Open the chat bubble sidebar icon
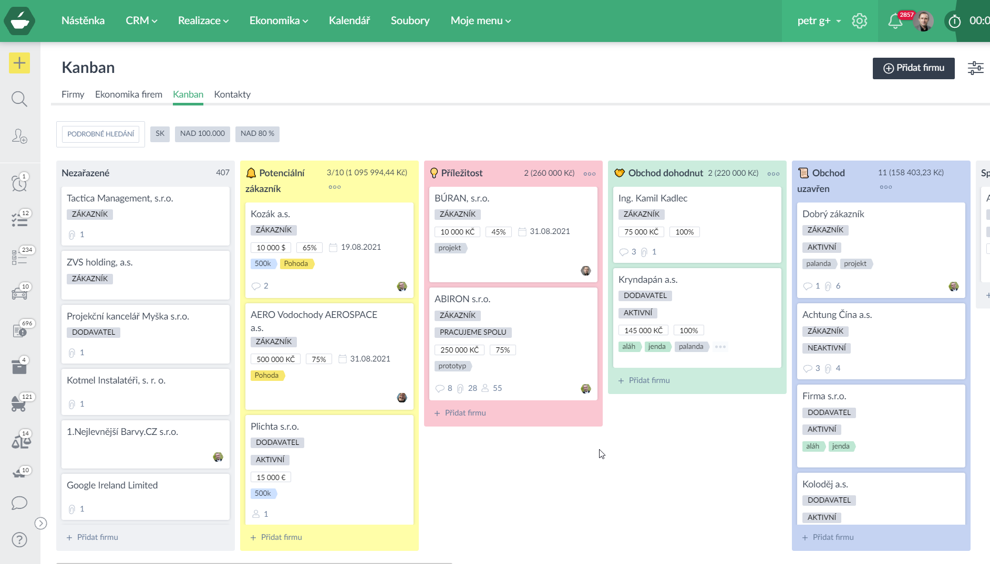The height and width of the screenshot is (564, 990). click(x=19, y=503)
